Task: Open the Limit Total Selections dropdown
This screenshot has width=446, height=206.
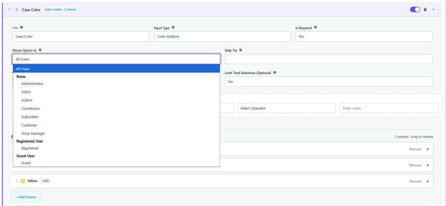Action: click(329, 81)
